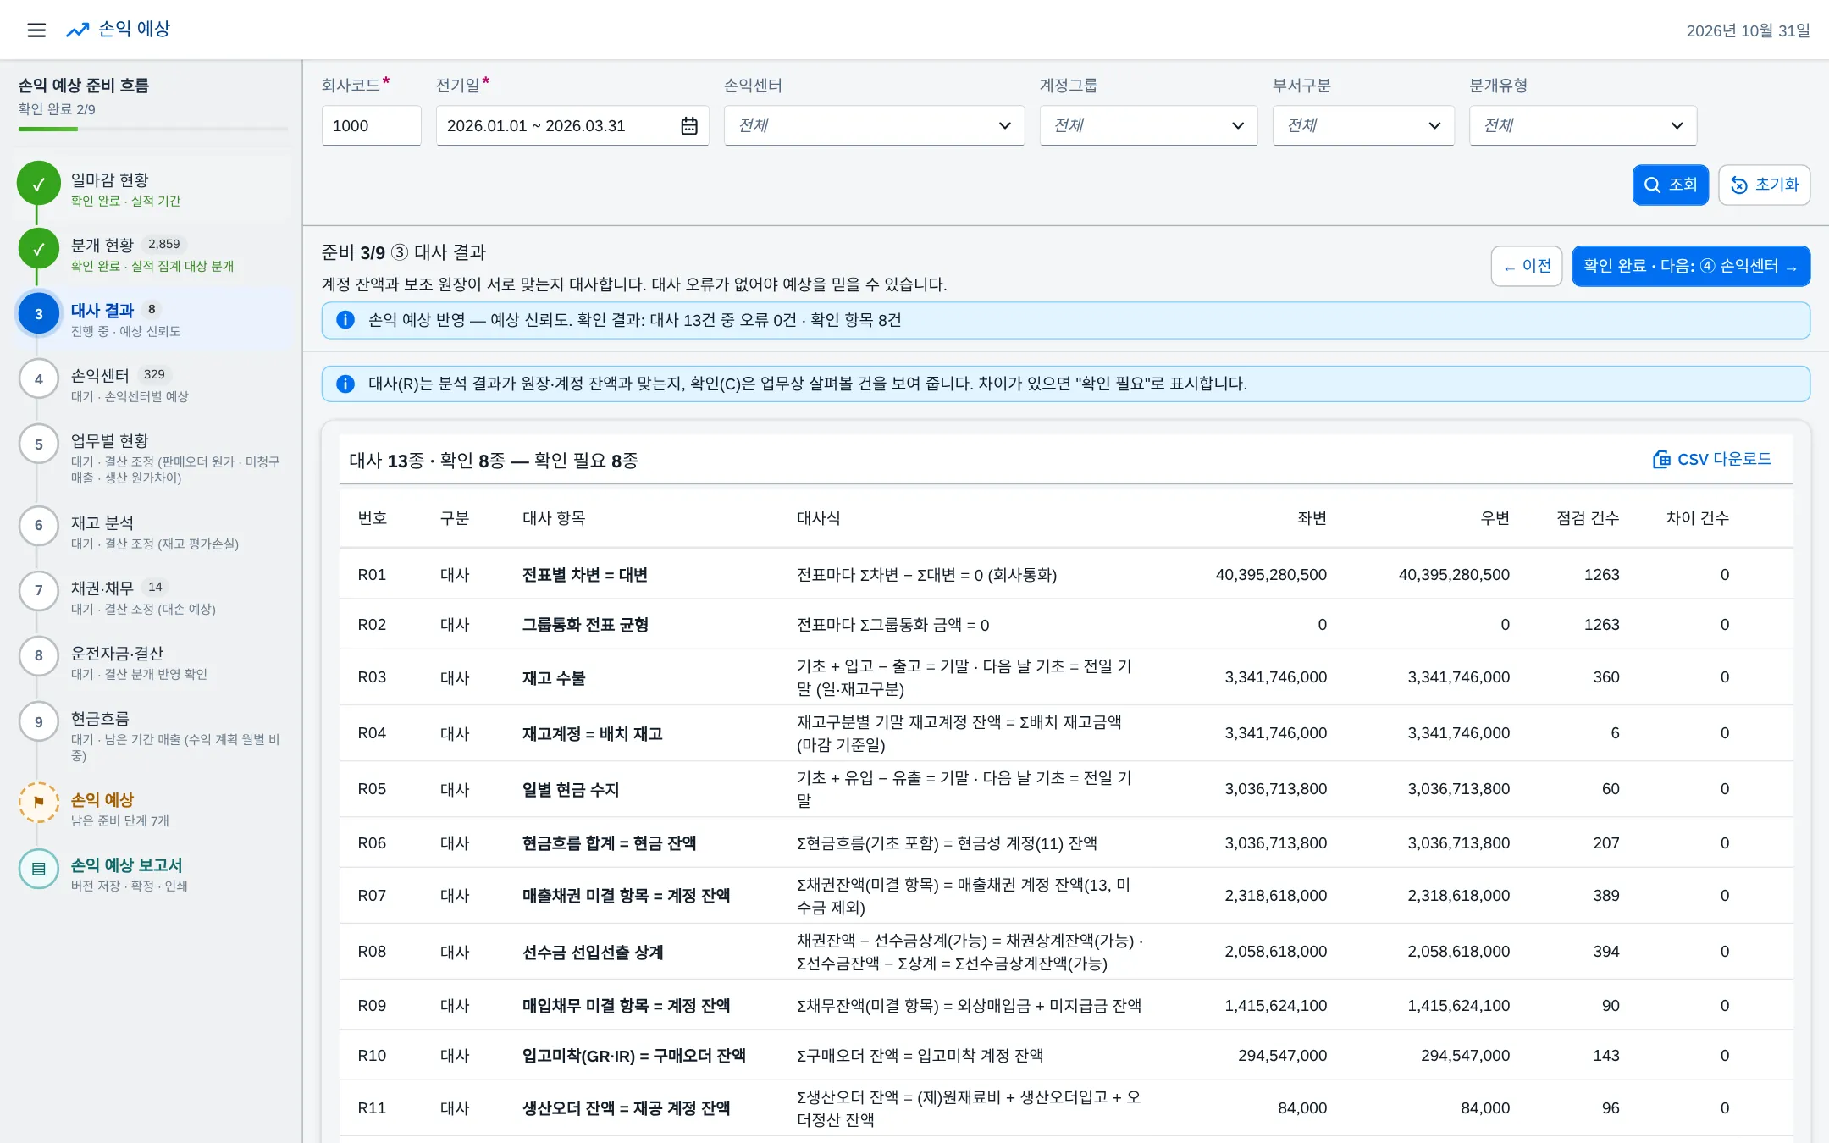Click the 좌변 column header
The height and width of the screenshot is (1143, 1829).
coord(1312,518)
